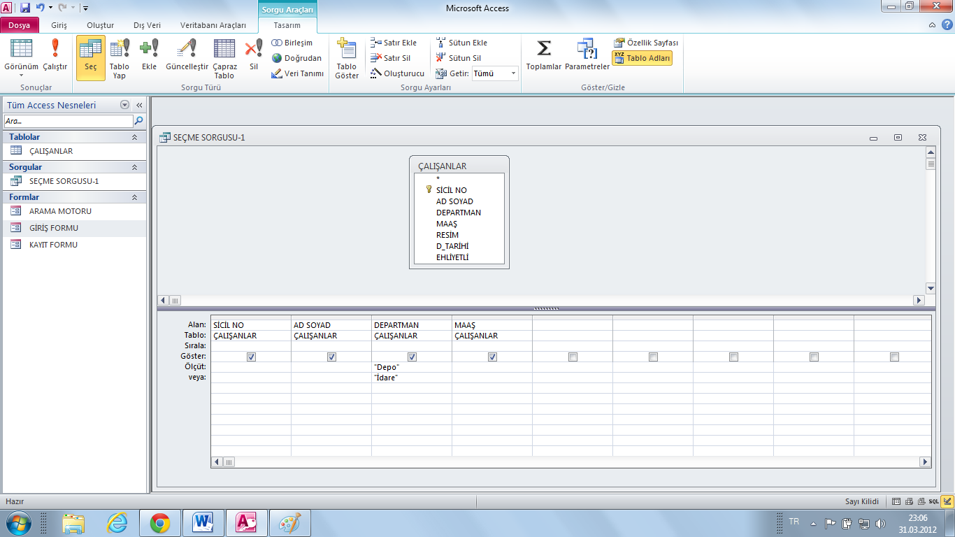Open Tablo Göster dialog
Image resolution: width=955 pixels, height=537 pixels.
[x=347, y=58]
